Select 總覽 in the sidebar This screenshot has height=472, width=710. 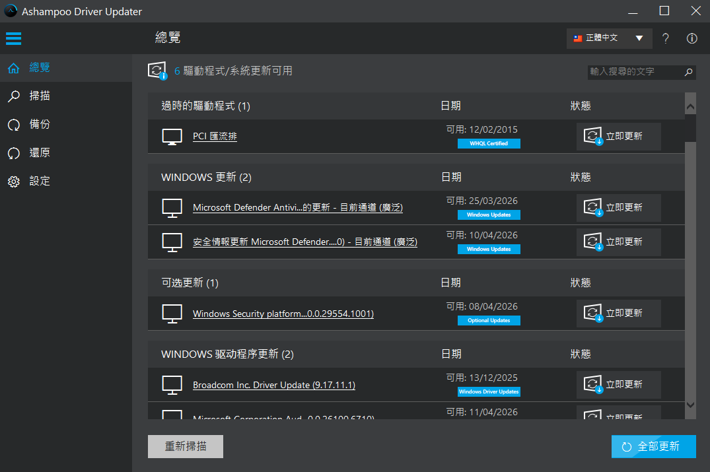(x=66, y=68)
